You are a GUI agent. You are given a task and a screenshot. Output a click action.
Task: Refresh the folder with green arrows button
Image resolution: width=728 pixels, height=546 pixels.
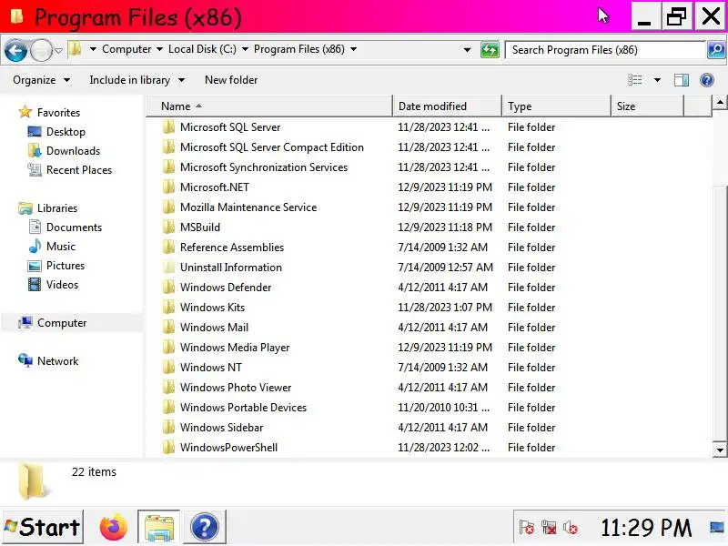coord(490,50)
